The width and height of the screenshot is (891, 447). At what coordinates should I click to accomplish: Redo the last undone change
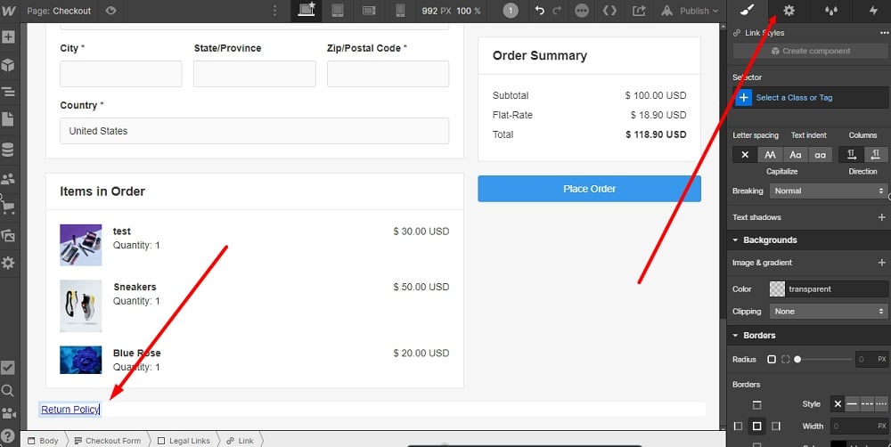[557, 10]
